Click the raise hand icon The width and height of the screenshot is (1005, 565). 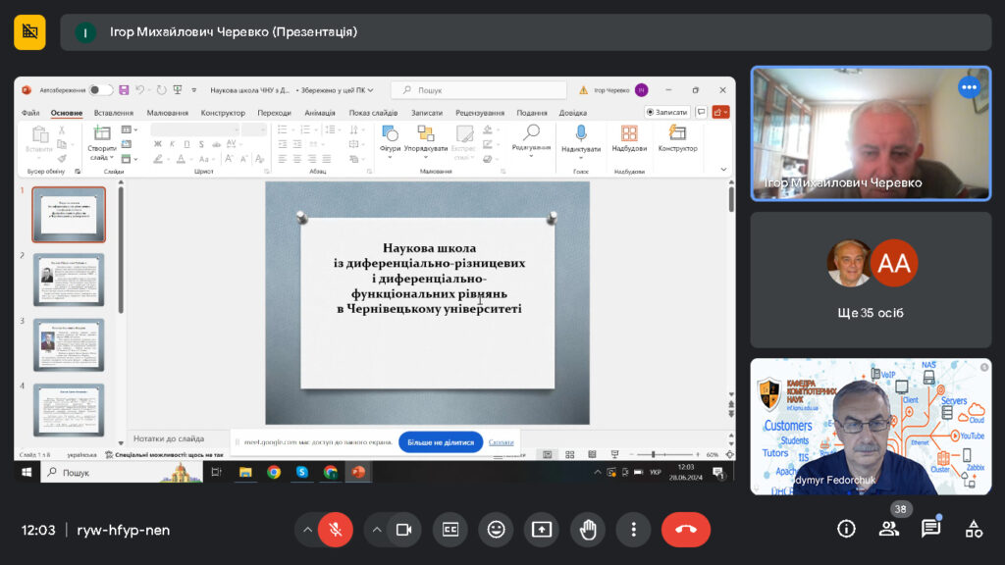click(588, 530)
